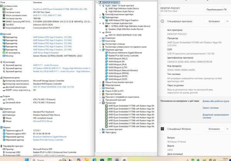Select Пристрої безпеки in Device Manager
Viewport: 231px width, 161px height.
click(114, 94)
